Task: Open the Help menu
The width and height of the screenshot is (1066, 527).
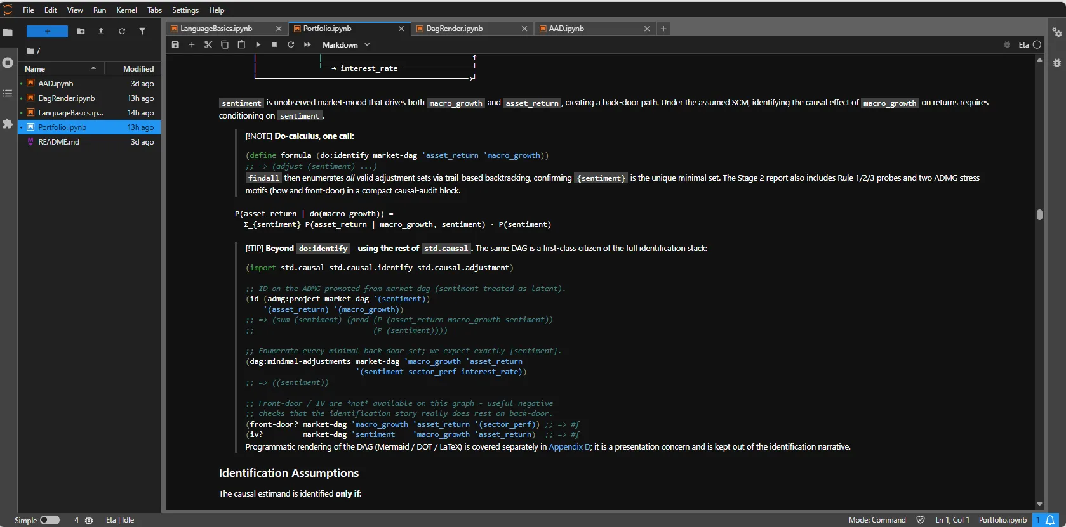Action: point(217,10)
